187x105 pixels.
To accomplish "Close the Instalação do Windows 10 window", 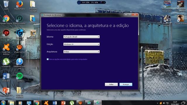I will (135, 15).
